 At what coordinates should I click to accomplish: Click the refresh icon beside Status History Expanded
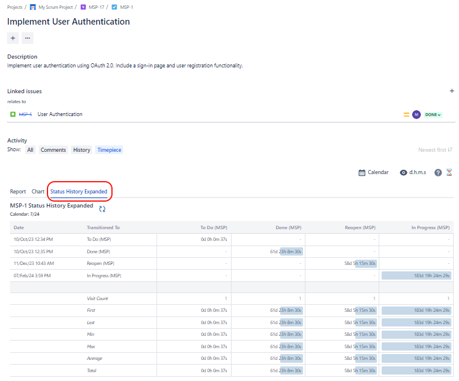(x=102, y=209)
